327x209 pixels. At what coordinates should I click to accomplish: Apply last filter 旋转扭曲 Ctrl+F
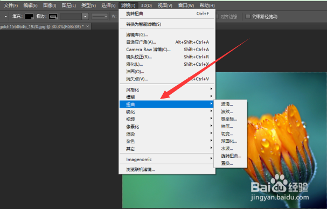click(167, 14)
